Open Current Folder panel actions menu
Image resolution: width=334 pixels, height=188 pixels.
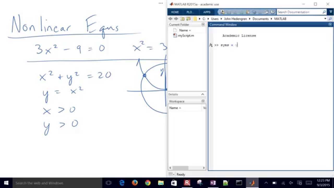click(x=203, y=25)
